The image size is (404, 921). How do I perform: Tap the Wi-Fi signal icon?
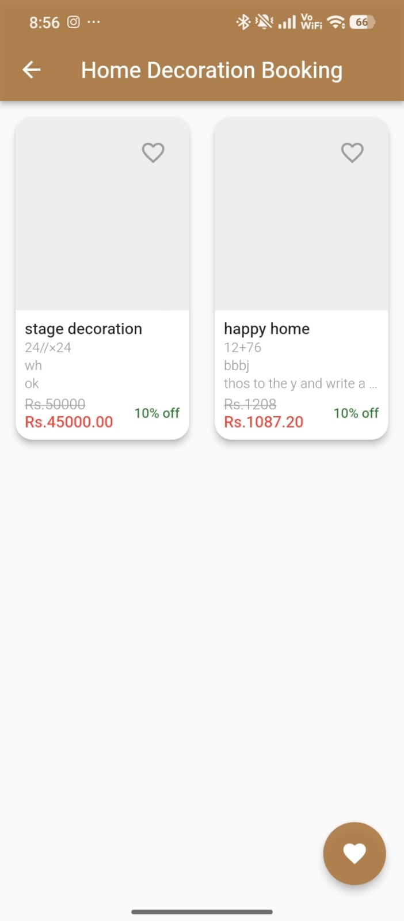(x=336, y=22)
